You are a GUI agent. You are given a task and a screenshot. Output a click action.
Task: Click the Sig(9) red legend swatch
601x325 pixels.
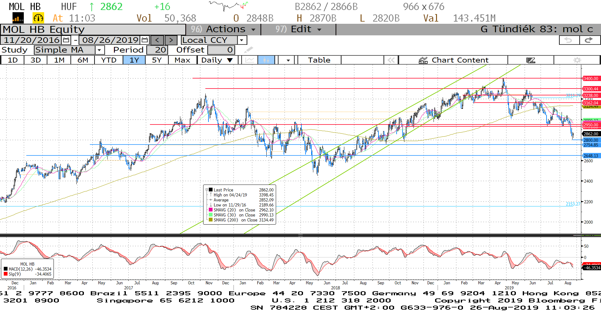[6, 274]
